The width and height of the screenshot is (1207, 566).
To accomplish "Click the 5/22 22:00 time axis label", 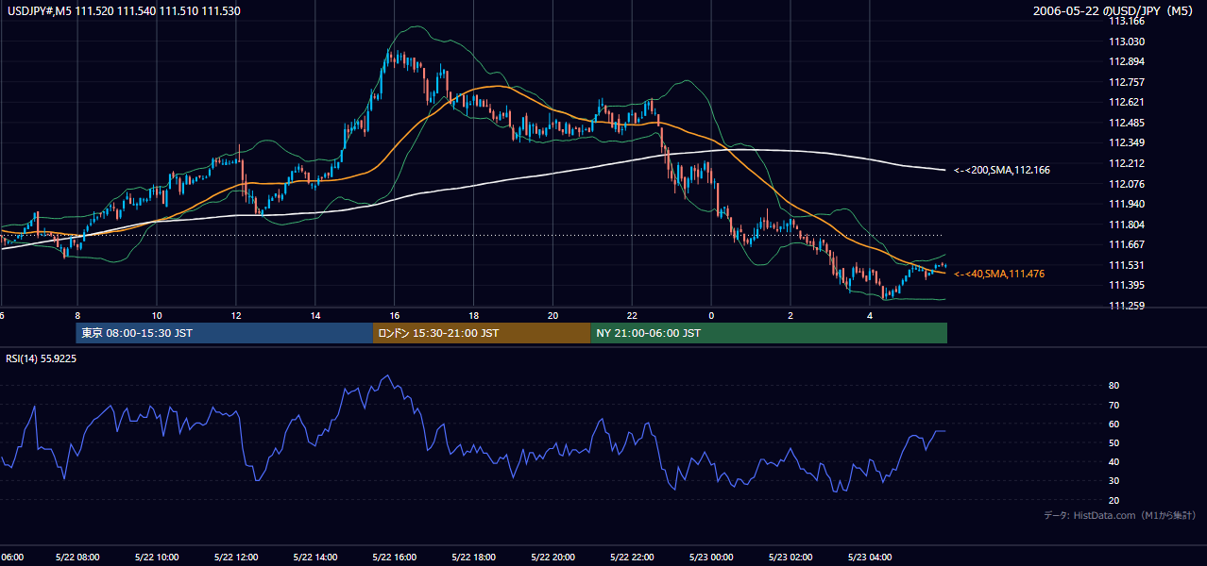I will pos(633,558).
